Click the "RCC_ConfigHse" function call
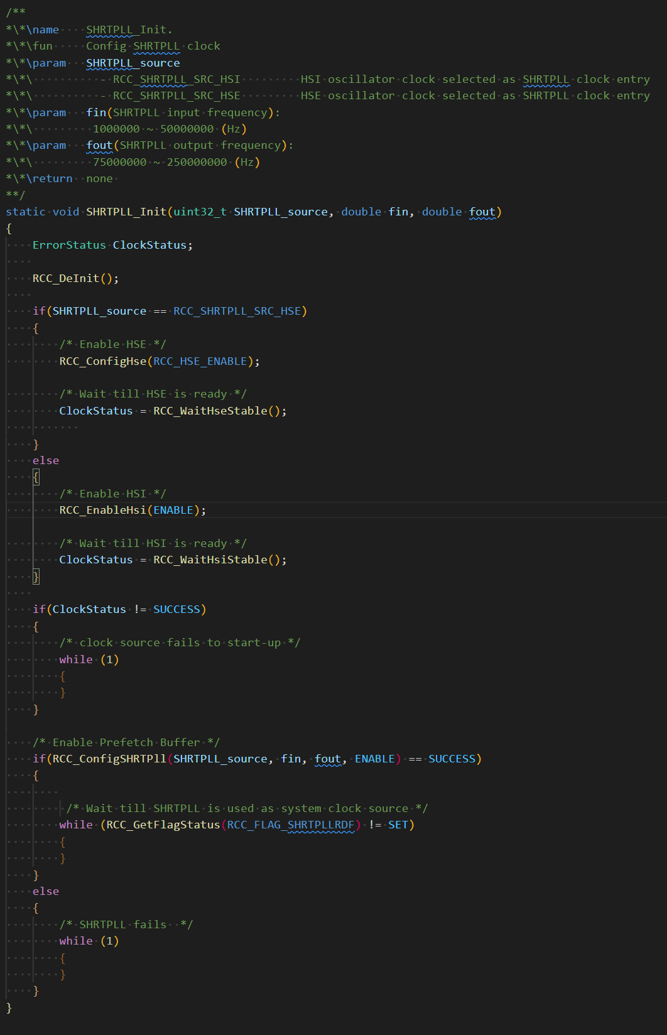Screen dimensions: 667x1035 pyautogui.click(x=103, y=361)
